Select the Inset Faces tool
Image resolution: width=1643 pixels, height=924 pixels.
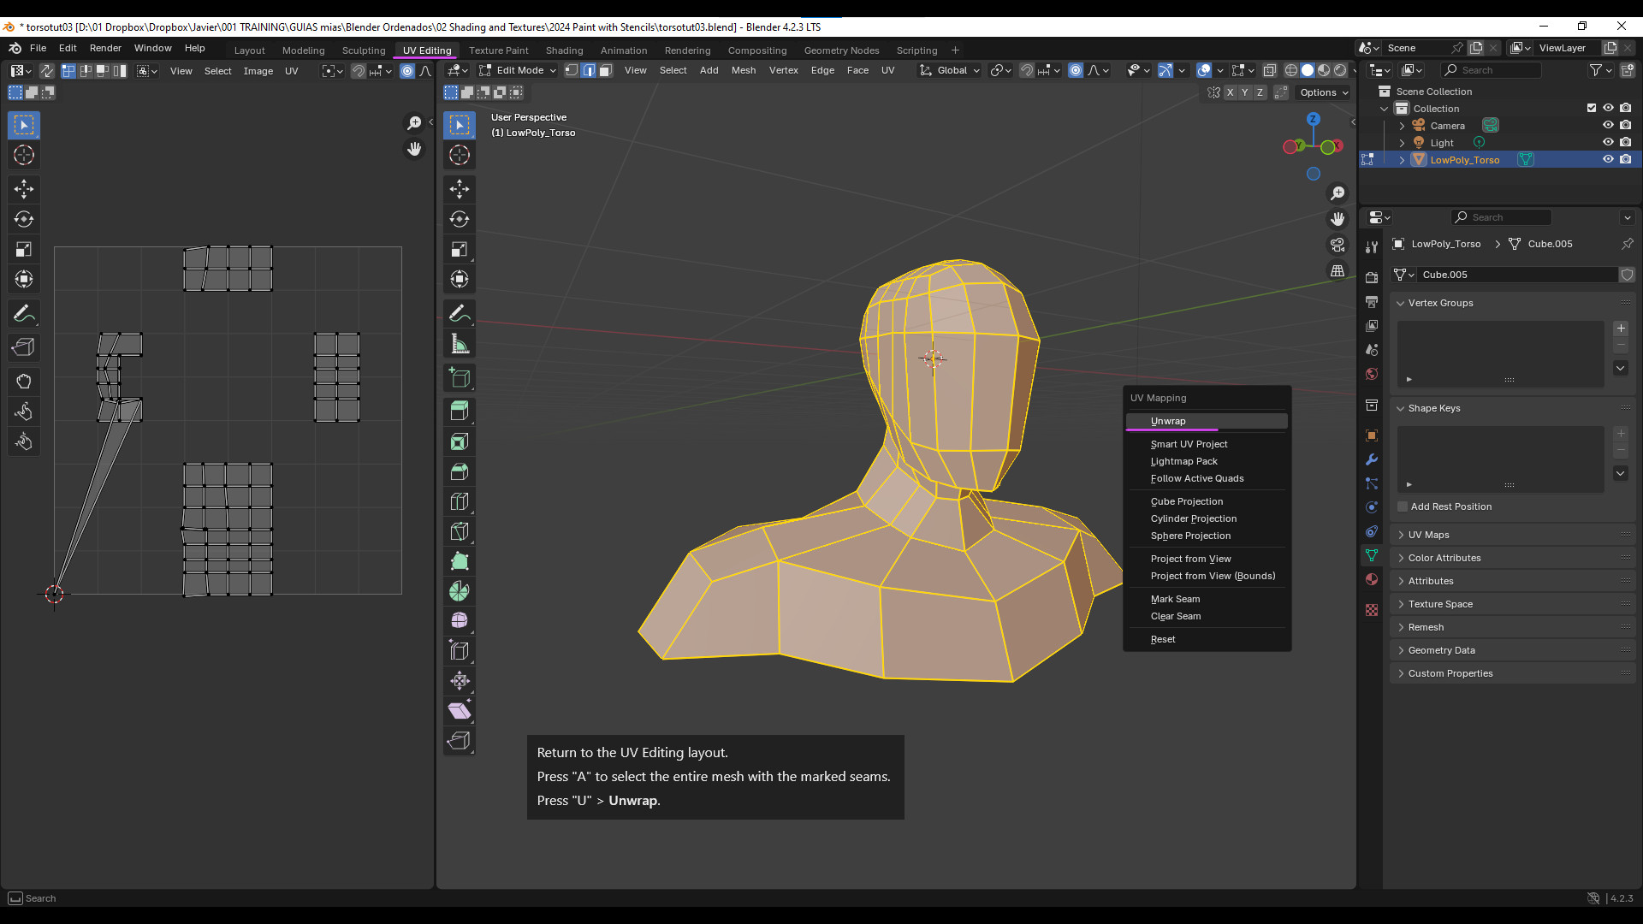(460, 441)
